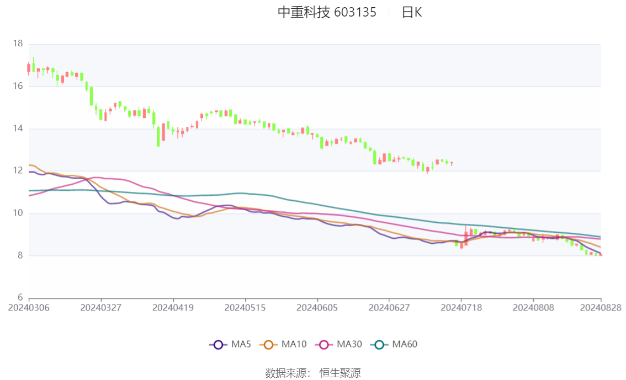Click the 20240718 date axis label

tap(461, 308)
